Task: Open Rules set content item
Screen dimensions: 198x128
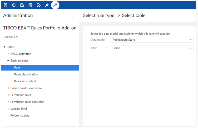Action: click(x=25, y=81)
